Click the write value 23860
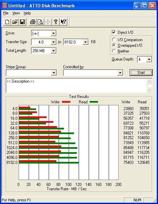This screenshot has width=158, height=204. point(128,108)
